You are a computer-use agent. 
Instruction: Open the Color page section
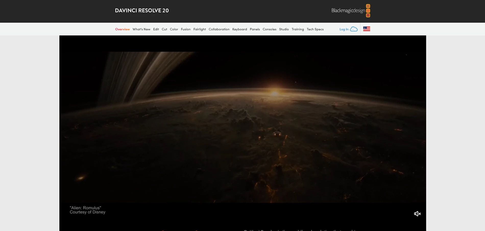coord(174,29)
